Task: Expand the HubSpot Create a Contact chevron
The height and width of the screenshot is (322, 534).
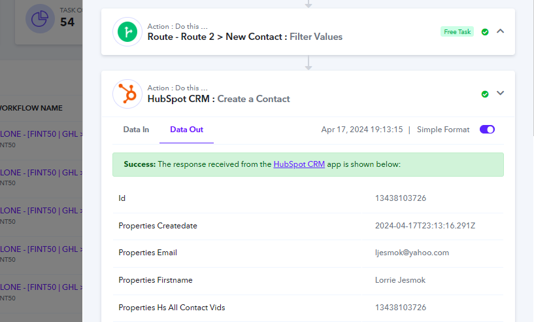Action: click(500, 93)
